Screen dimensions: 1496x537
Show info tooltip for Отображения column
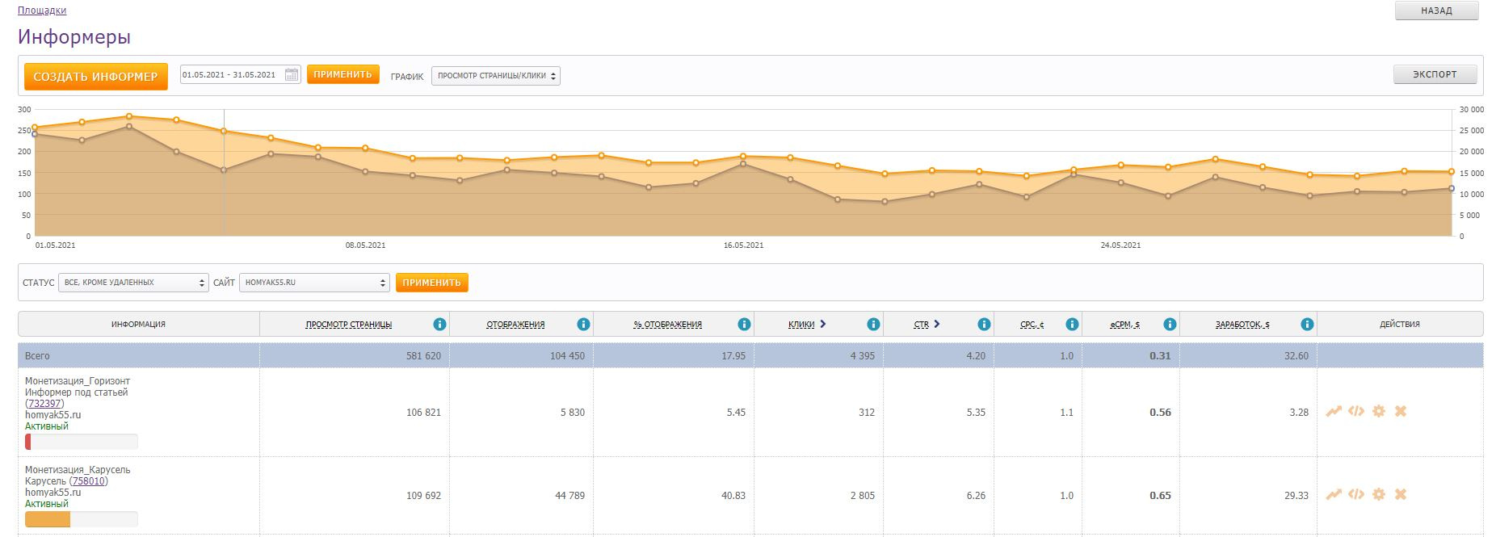pos(583,325)
